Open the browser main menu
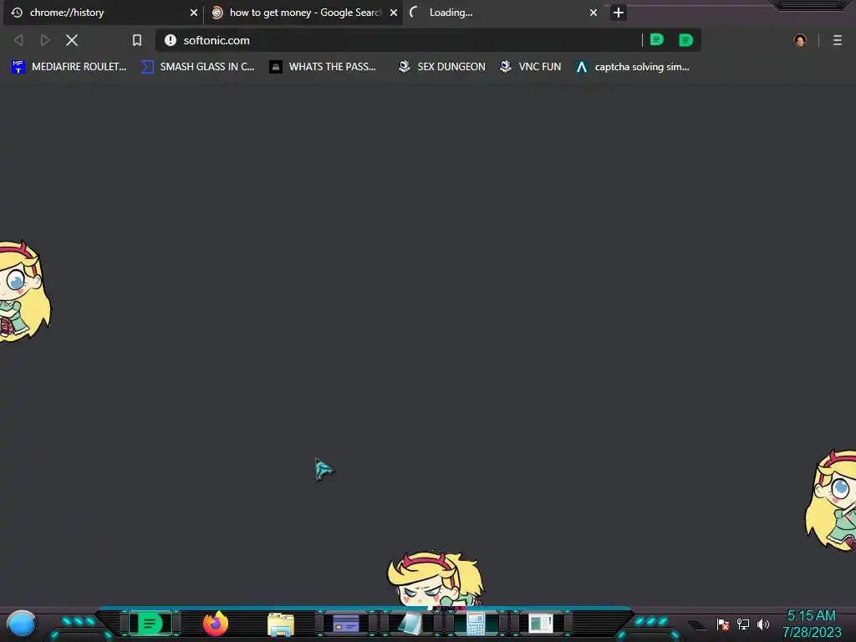Image resolution: width=856 pixels, height=642 pixels. pyautogui.click(x=837, y=40)
